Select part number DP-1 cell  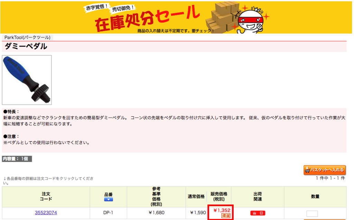(x=108, y=212)
